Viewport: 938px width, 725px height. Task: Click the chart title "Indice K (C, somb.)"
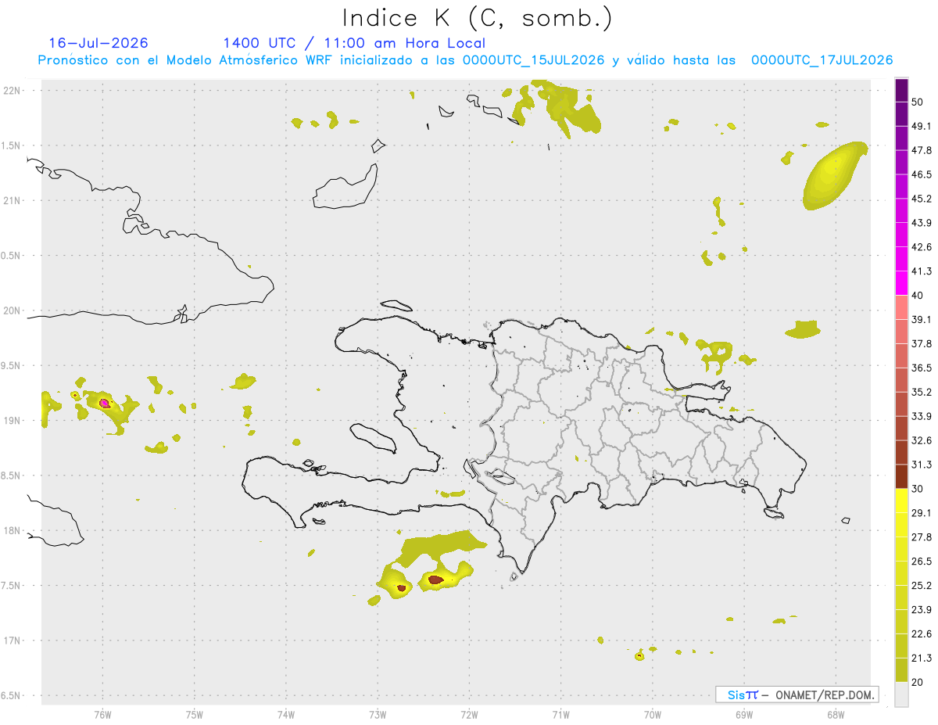tap(478, 18)
